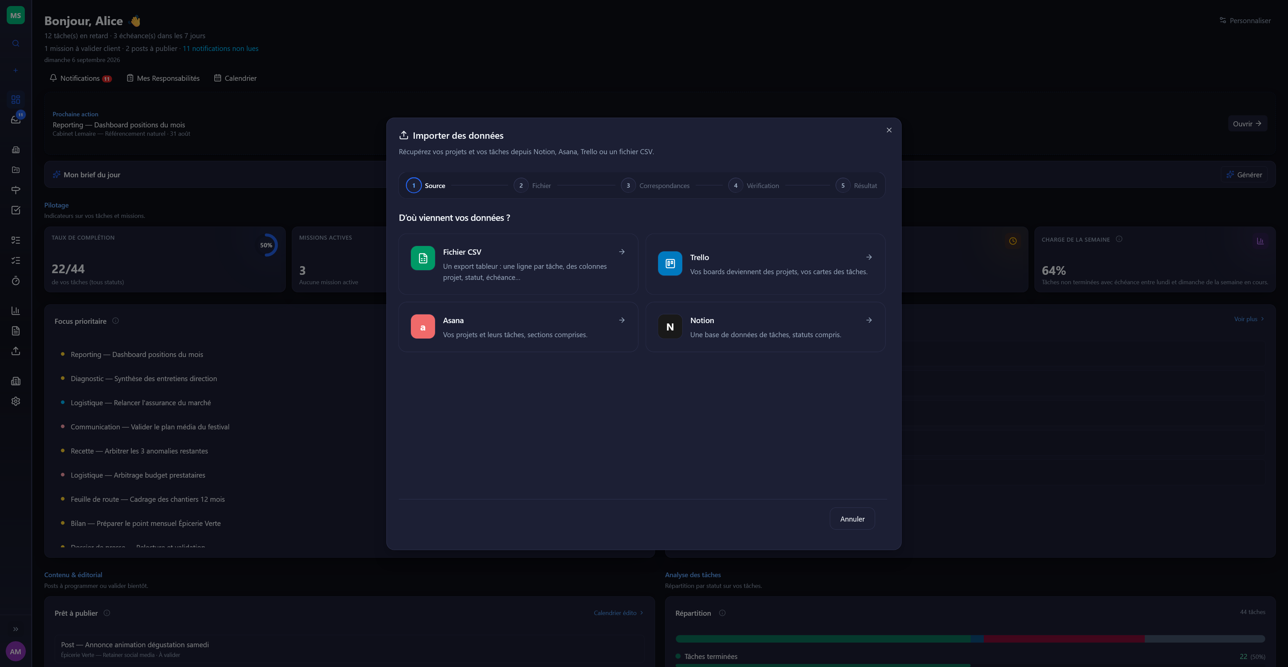Image resolution: width=1288 pixels, height=667 pixels.
Task: Open Diagnostic — Synthèse des entretiens direction
Action: tap(144, 379)
